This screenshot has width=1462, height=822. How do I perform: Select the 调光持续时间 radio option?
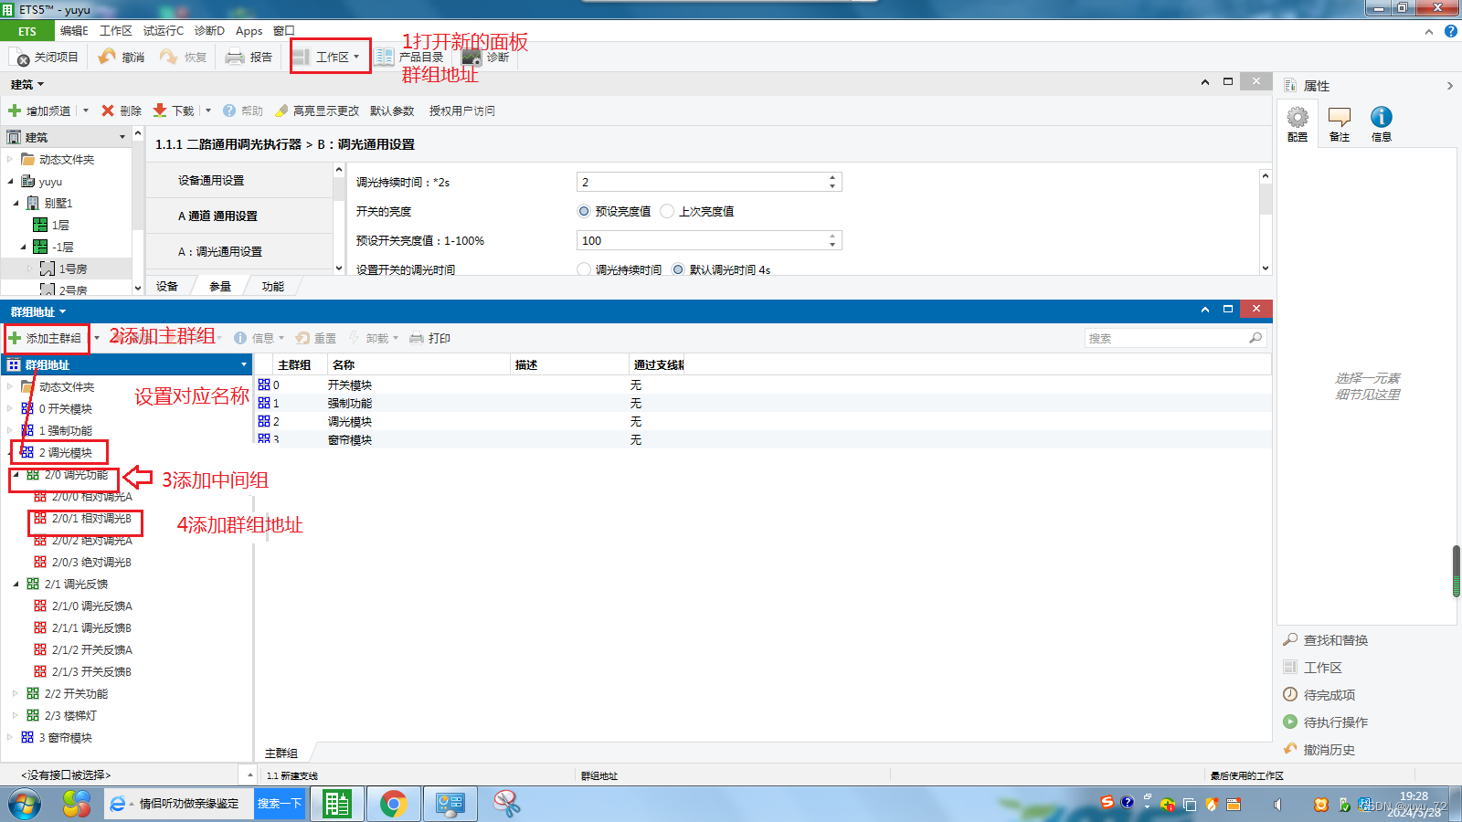[x=584, y=269]
